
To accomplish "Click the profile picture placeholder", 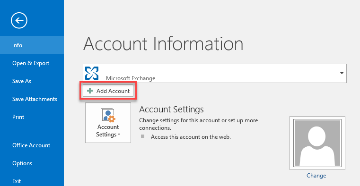I will point(317,143).
